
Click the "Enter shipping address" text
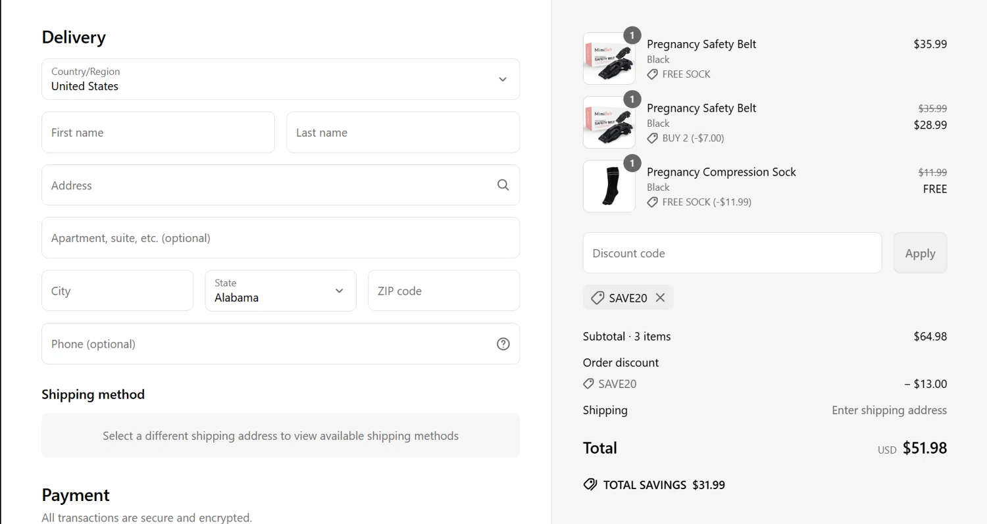[x=889, y=410]
